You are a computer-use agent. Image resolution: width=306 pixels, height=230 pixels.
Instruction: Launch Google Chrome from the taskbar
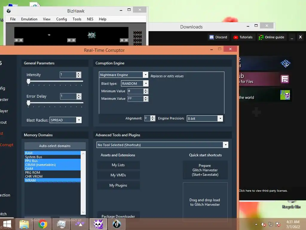(42, 224)
